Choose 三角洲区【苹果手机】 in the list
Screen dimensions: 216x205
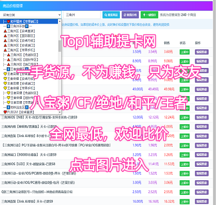29,50
